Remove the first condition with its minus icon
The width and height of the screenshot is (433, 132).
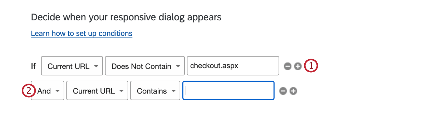(x=288, y=66)
